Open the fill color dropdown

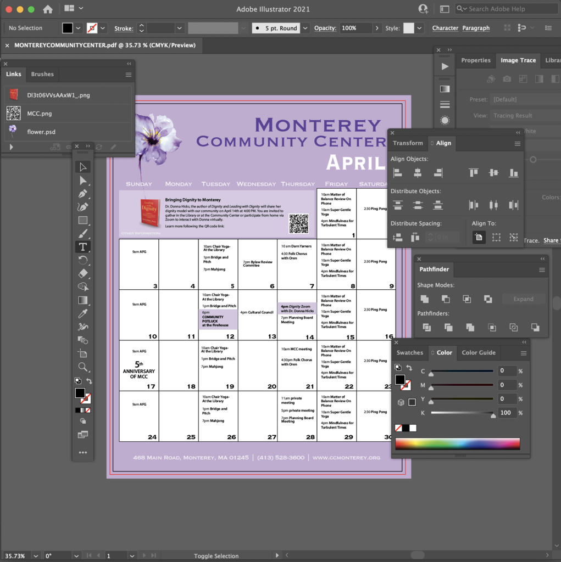click(x=78, y=28)
